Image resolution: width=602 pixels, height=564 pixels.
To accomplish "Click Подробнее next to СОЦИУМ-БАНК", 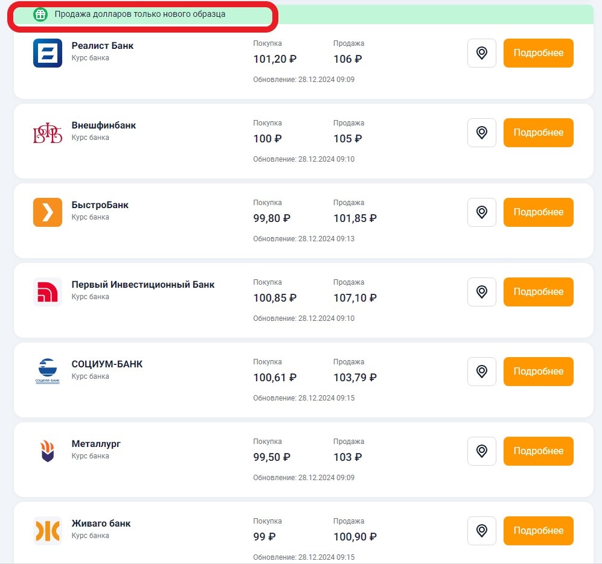I will (x=538, y=372).
